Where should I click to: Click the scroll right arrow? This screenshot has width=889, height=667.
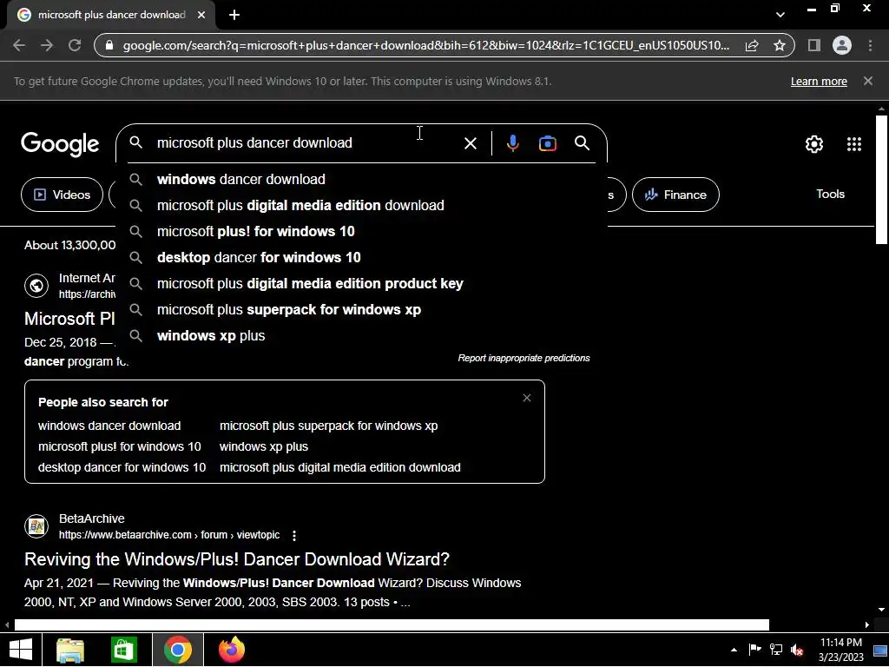click(867, 624)
